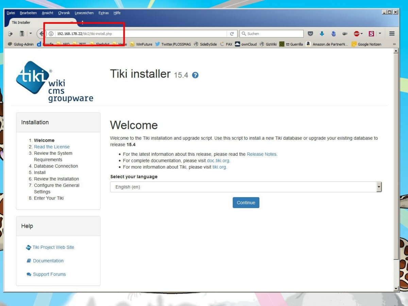
Task: Click the blue help question mark icon
Action: point(195,75)
